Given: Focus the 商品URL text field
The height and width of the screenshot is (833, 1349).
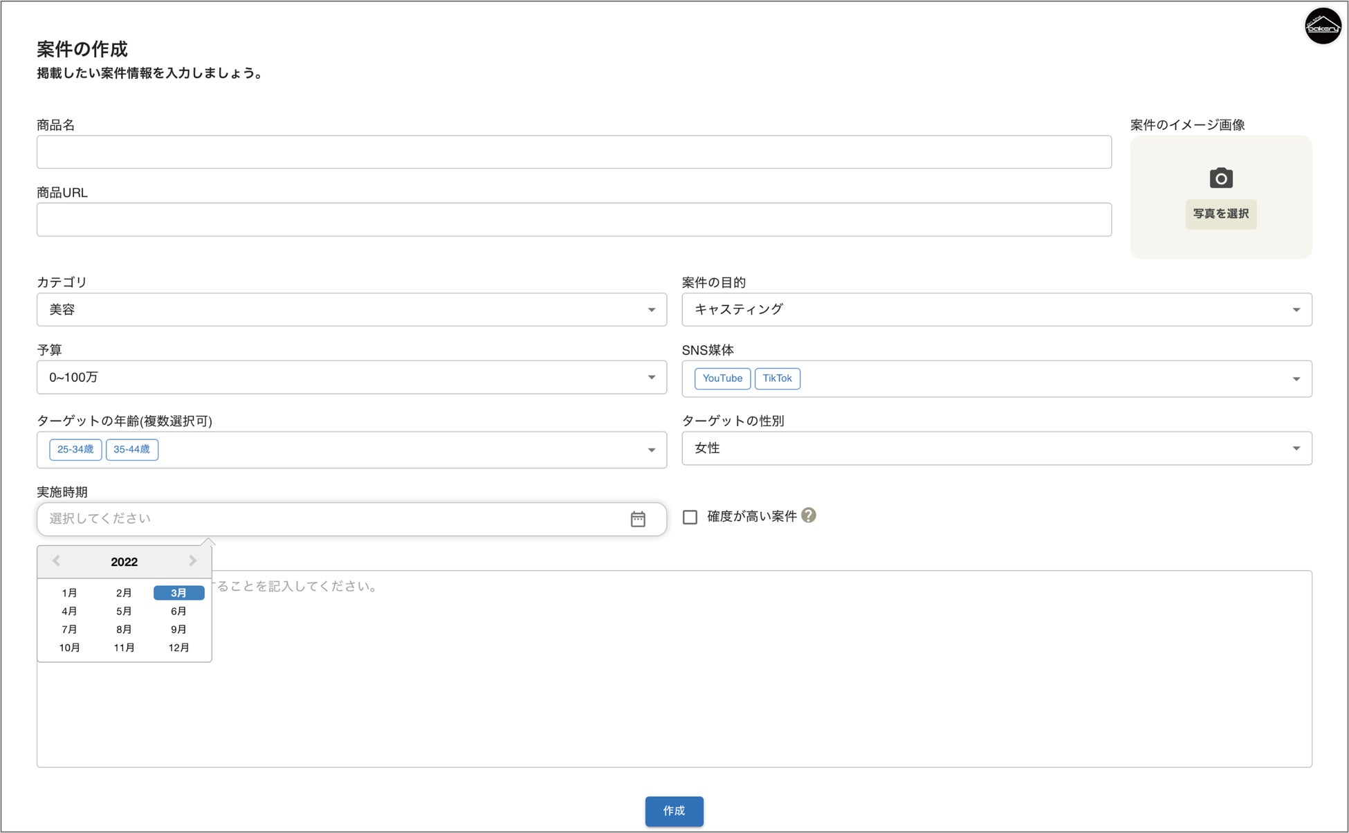Looking at the screenshot, I should click(573, 219).
